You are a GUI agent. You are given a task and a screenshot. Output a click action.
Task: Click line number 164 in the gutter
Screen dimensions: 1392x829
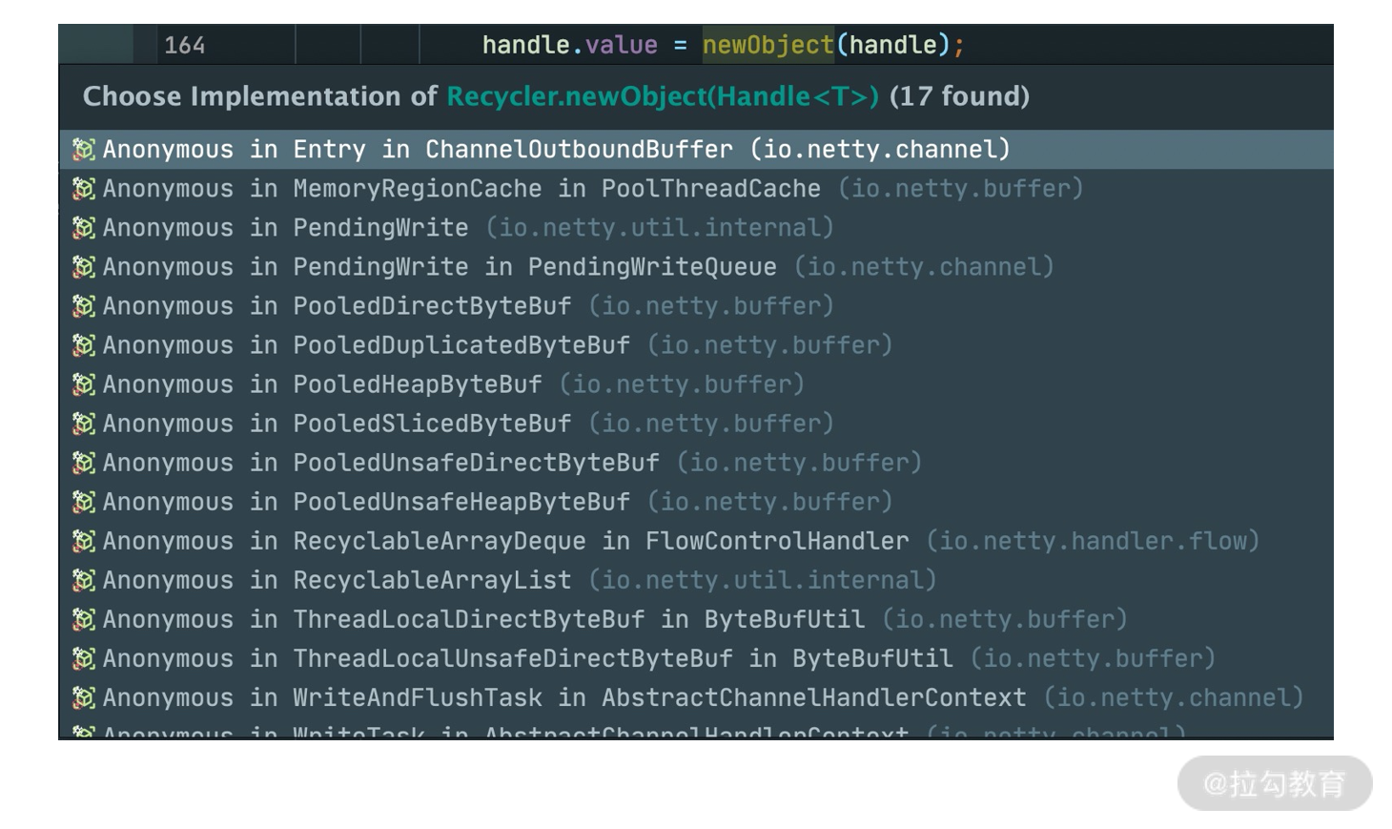[x=184, y=45]
